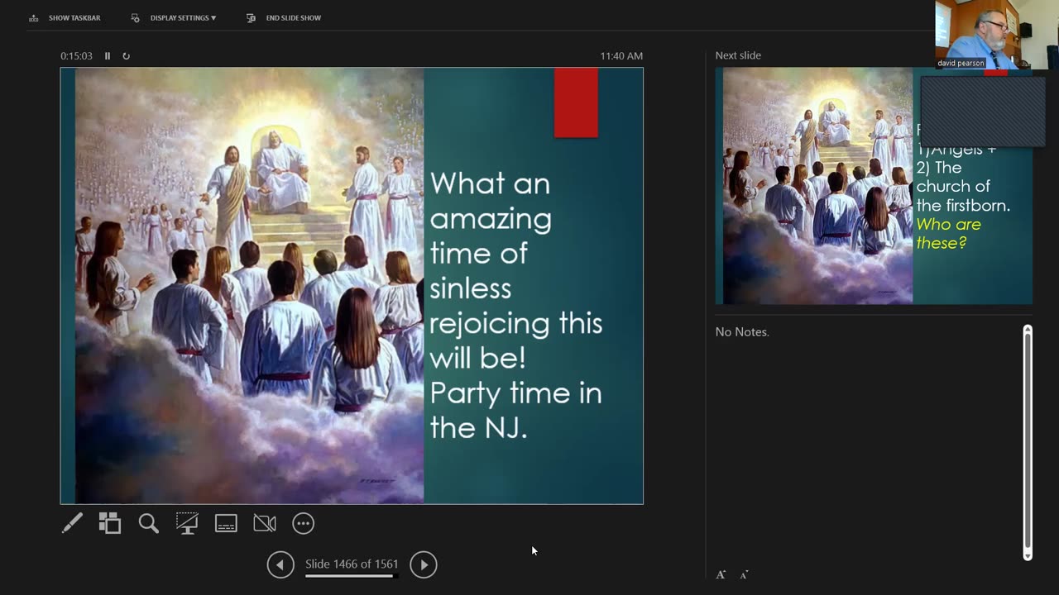
Task: Open more slide show options menu
Action: point(304,523)
